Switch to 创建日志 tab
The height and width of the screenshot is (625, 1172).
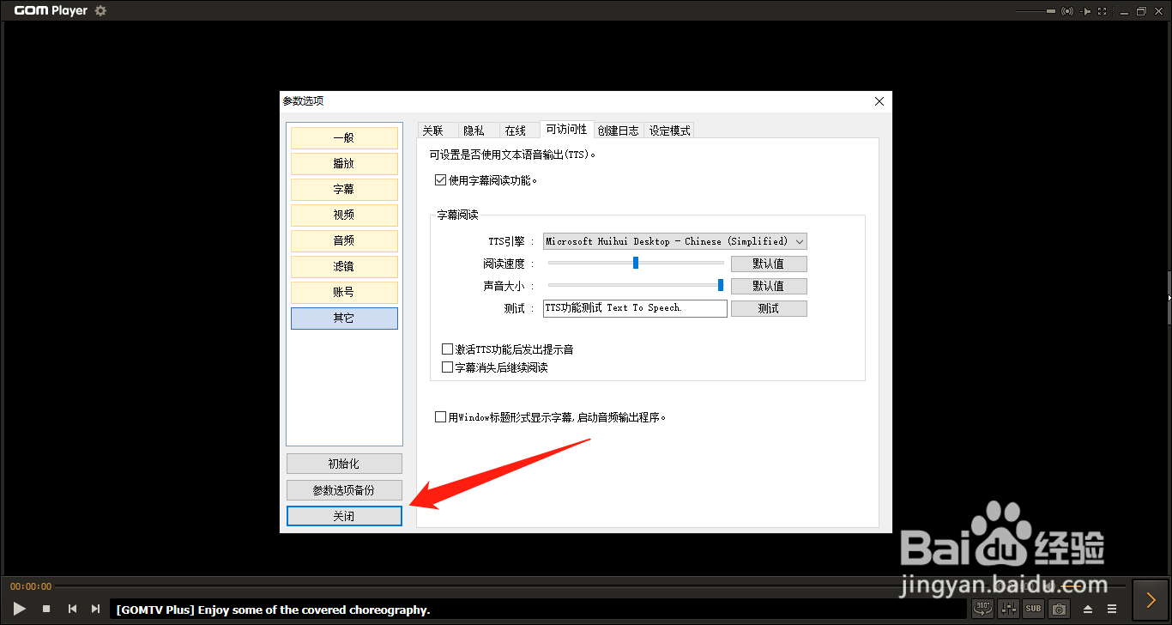[x=619, y=130]
